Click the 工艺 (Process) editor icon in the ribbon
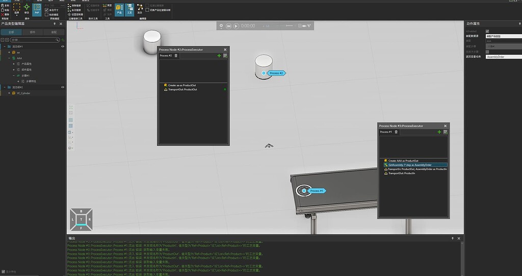Screen dimensions: 522x276 tap(129, 8)
